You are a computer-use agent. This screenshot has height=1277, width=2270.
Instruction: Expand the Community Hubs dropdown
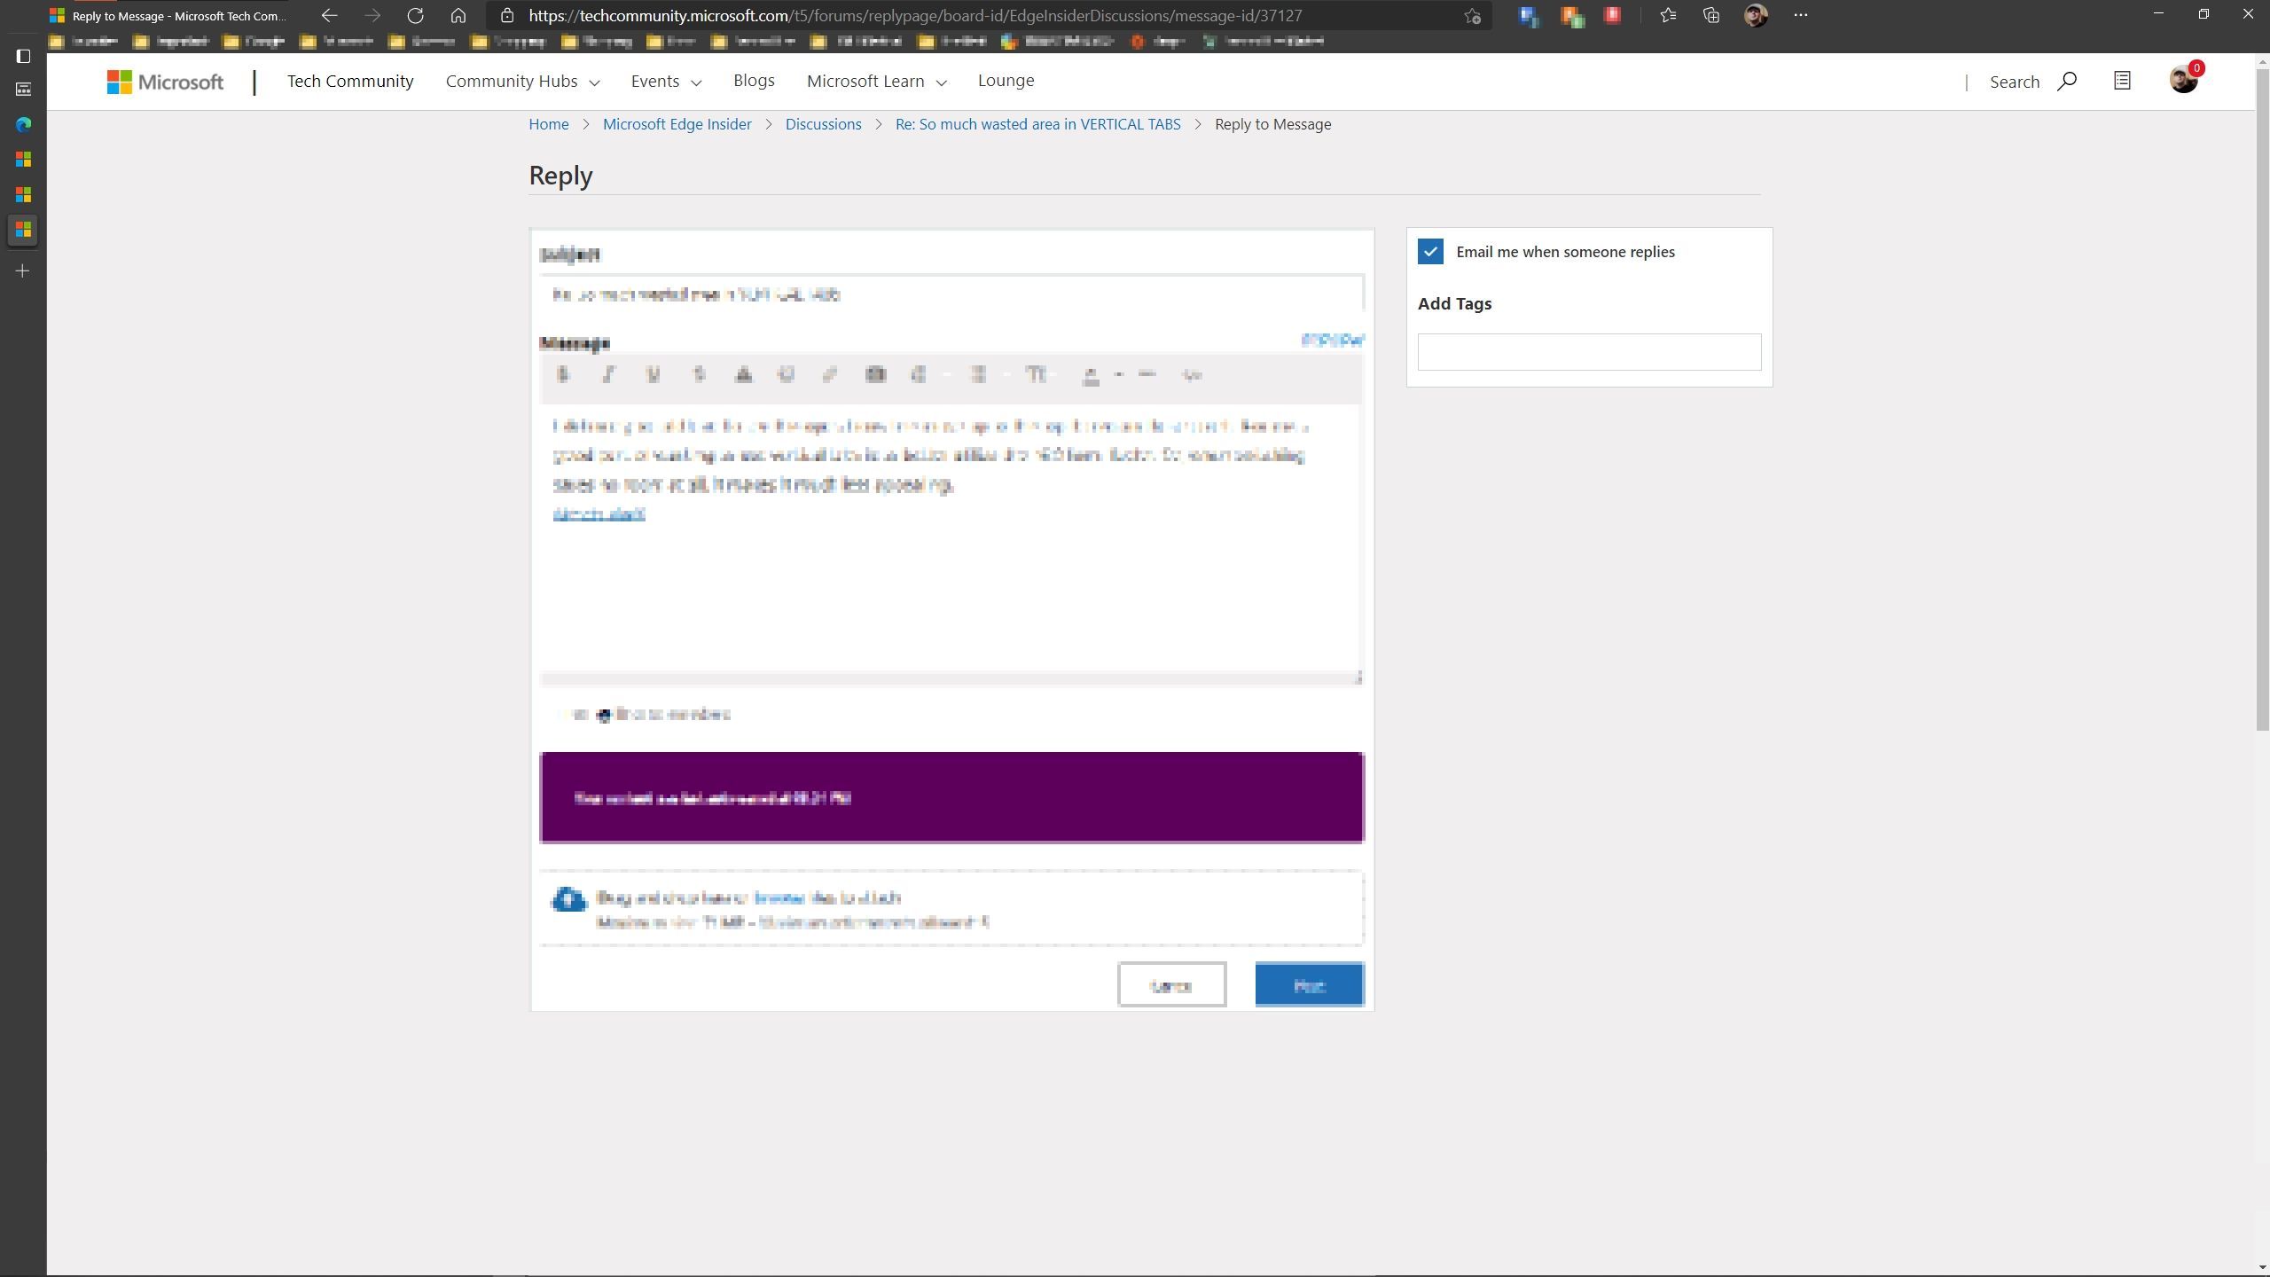[x=522, y=82]
